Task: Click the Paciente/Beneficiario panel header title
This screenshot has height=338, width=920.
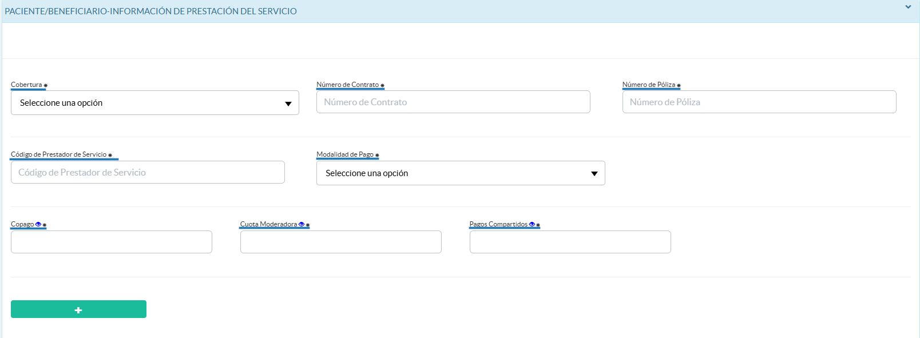Action: coord(150,11)
